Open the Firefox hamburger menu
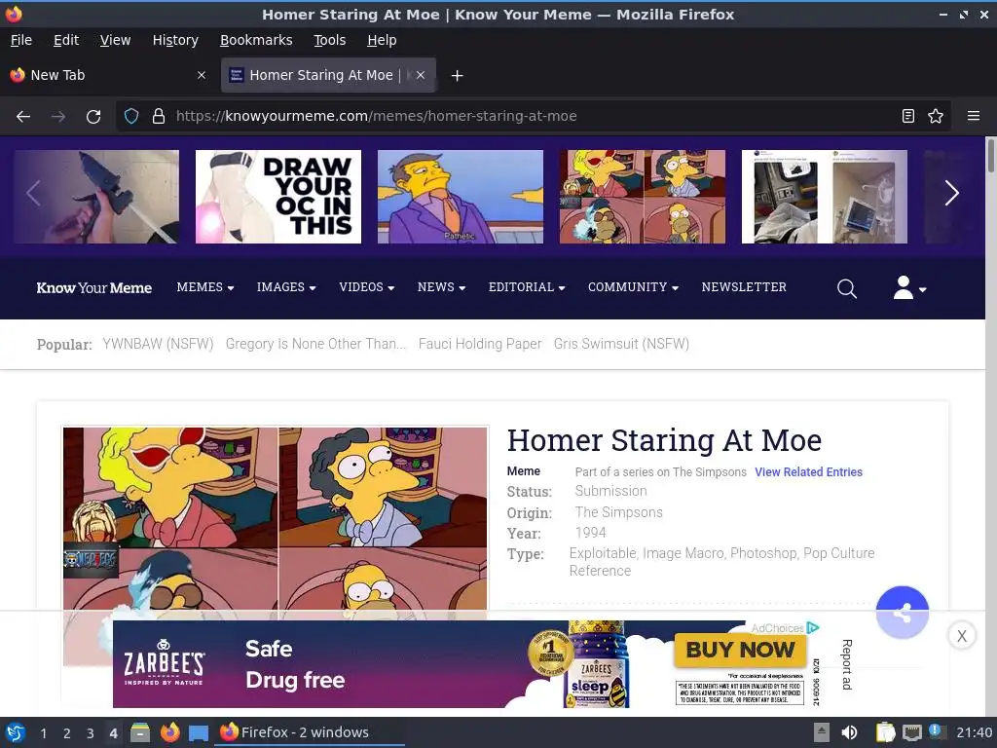The width and height of the screenshot is (997, 748). click(x=973, y=116)
